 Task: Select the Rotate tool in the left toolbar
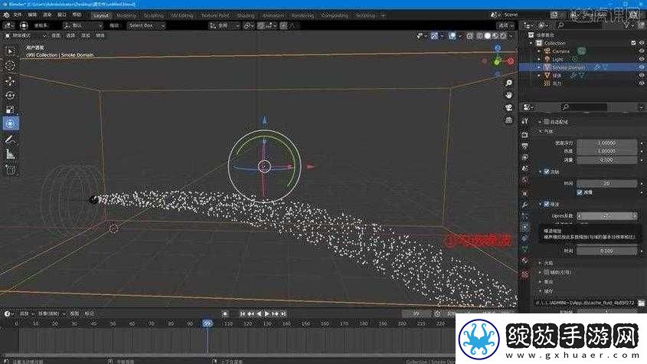click(x=10, y=96)
